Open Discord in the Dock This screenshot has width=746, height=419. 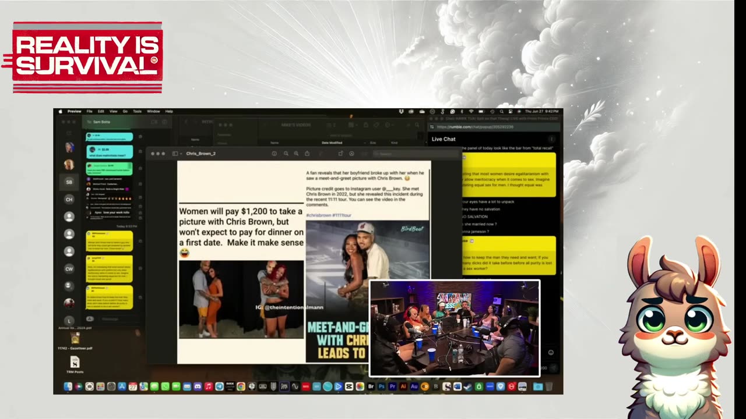[198, 386]
